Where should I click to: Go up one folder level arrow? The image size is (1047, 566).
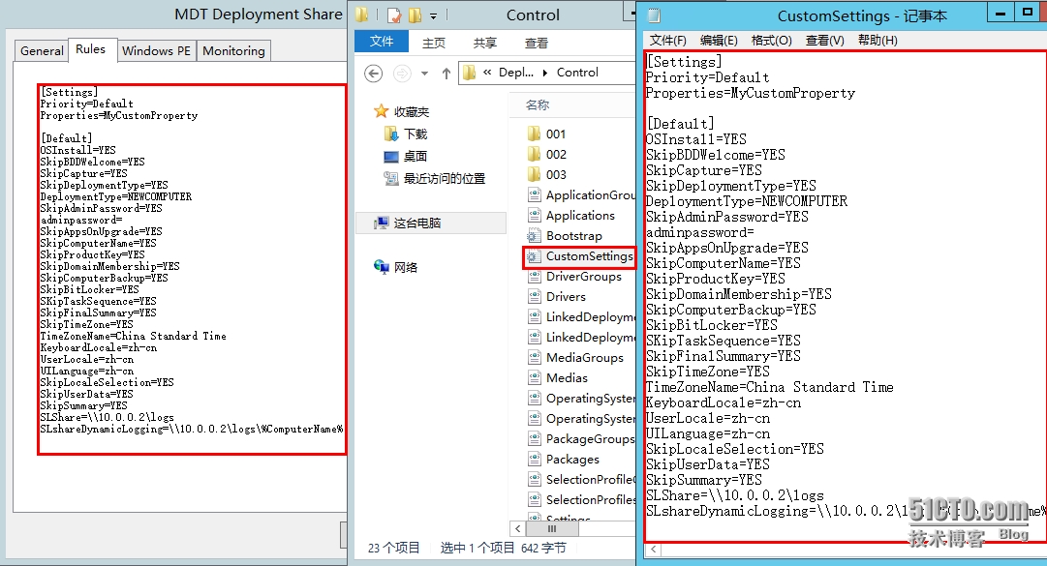(x=447, y=74)
